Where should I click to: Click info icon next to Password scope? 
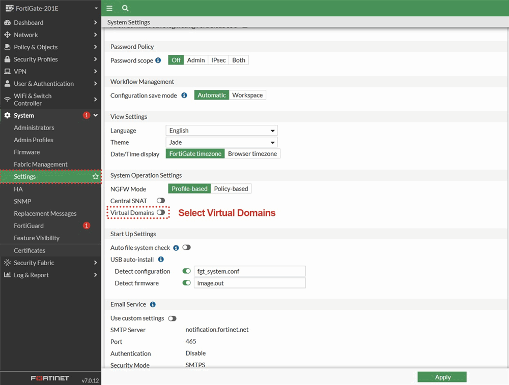coord(158,60)
